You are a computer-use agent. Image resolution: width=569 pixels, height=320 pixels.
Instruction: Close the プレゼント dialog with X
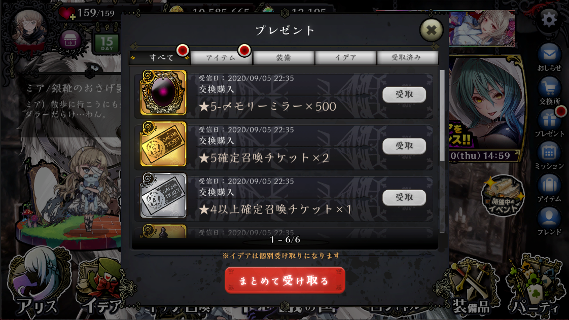(x=431, y=30)
